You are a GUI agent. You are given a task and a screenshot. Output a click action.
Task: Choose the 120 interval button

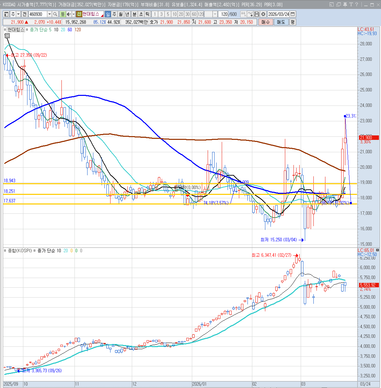201,14
